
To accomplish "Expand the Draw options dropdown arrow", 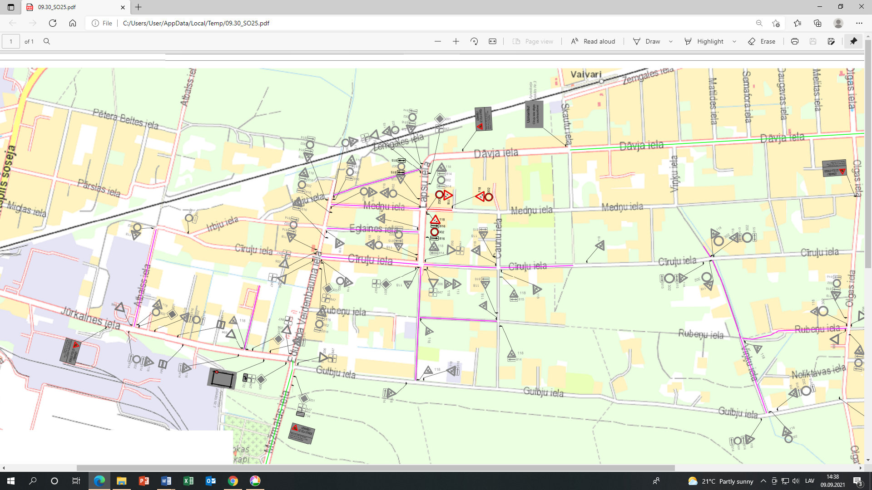I will 671,41.
